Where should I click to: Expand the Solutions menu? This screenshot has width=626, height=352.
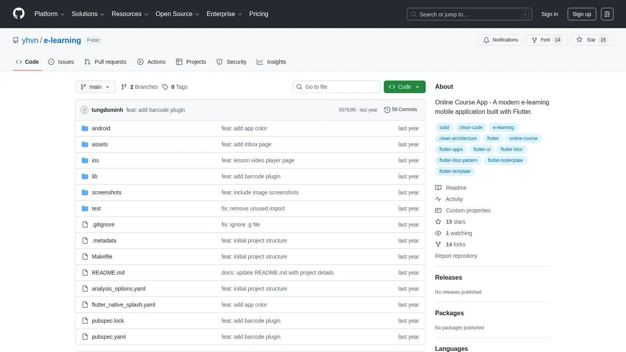click(x=88, y=14)
